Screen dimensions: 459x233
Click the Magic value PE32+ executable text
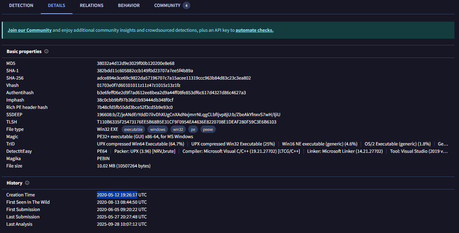tap(145, 136)
